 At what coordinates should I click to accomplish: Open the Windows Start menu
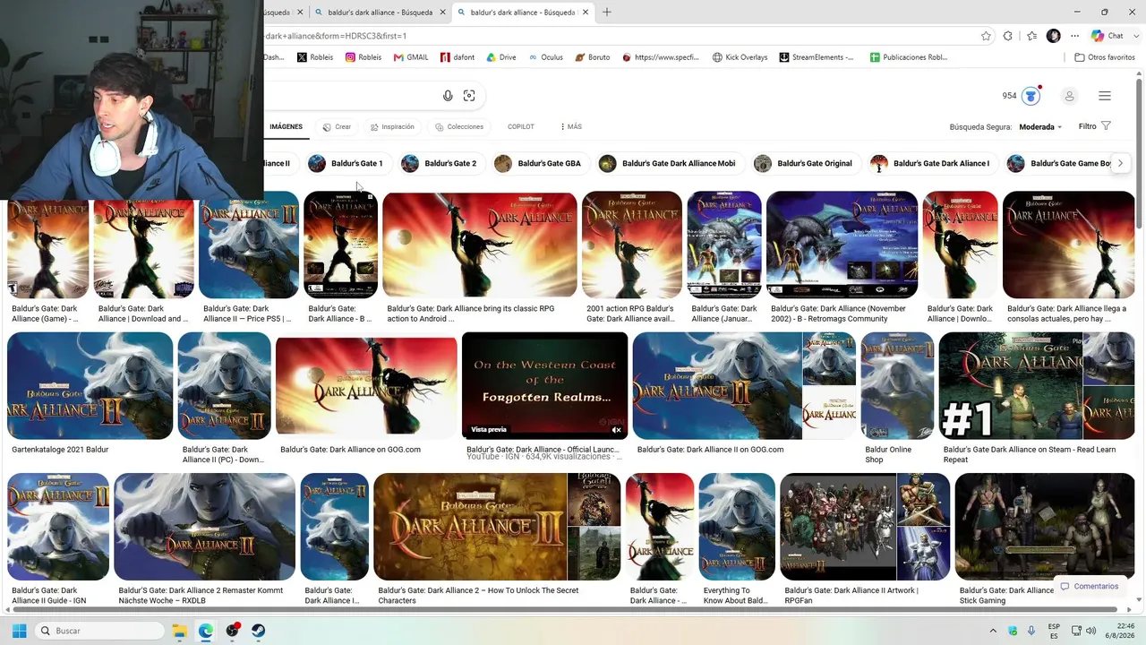point(19,631)
